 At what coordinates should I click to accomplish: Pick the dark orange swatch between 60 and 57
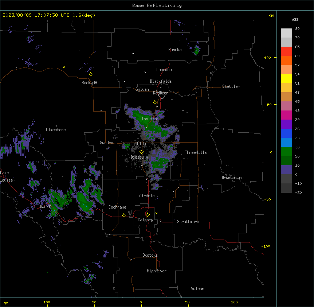(286, 60)
